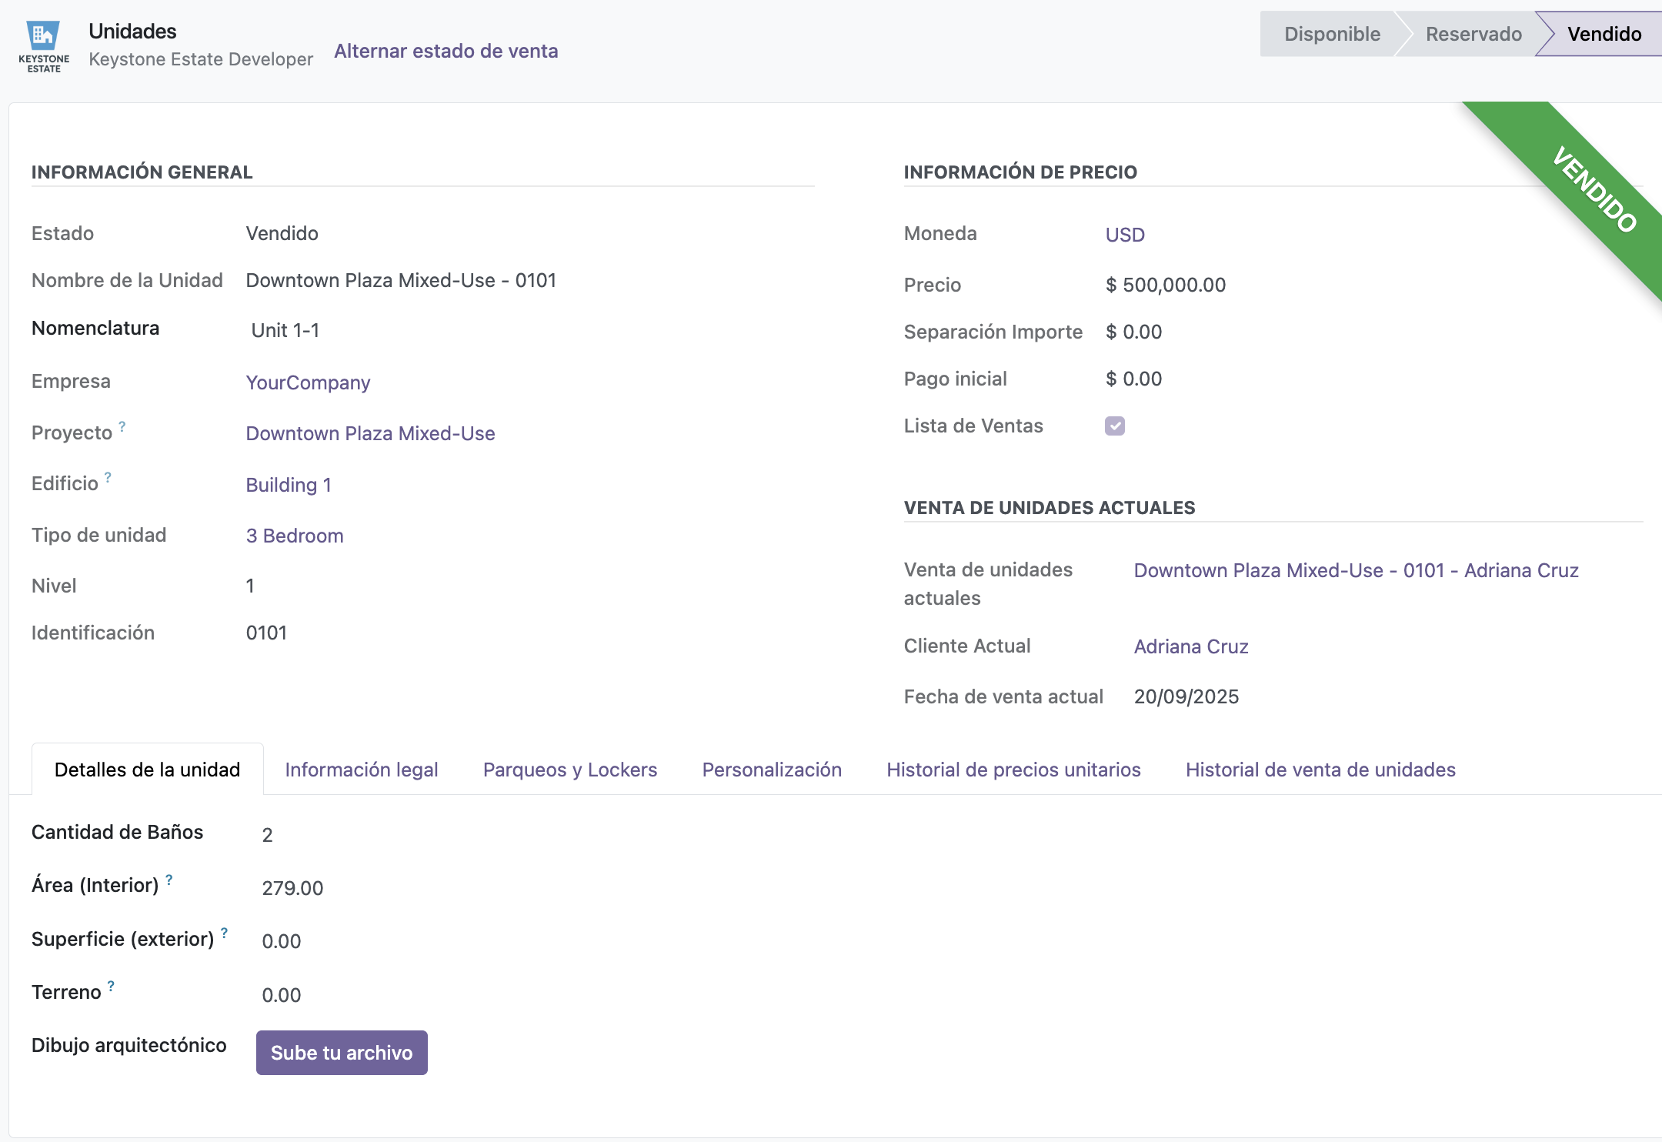Open the Building 1 link
This screenshot has height=1142, width=1662.
click(288, 485)
